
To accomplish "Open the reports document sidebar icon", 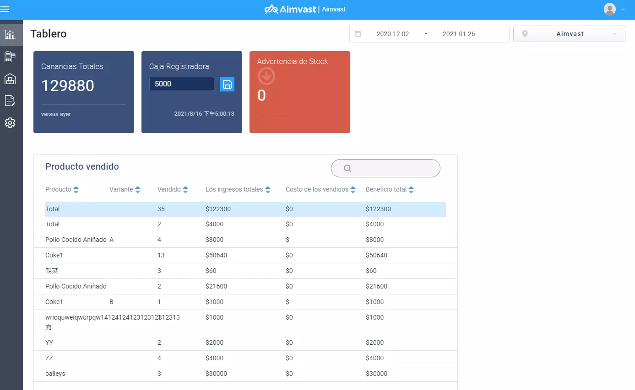I will [10, 101].
